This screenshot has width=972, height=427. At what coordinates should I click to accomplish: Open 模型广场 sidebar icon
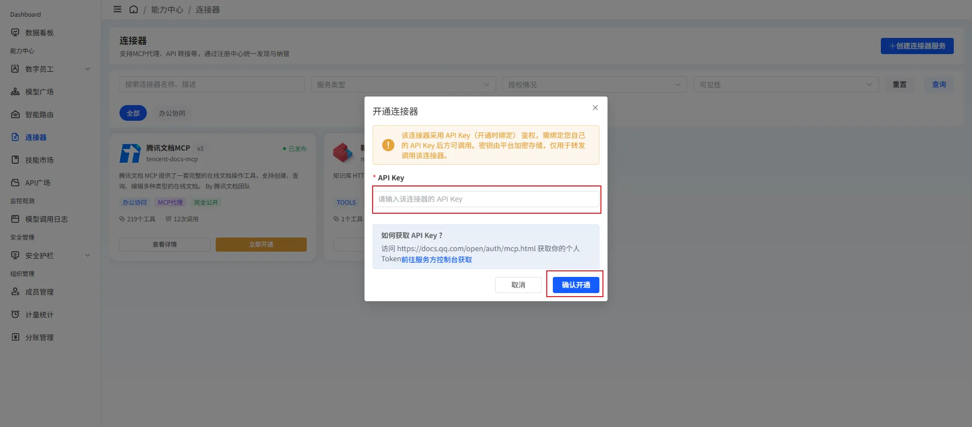15,91
